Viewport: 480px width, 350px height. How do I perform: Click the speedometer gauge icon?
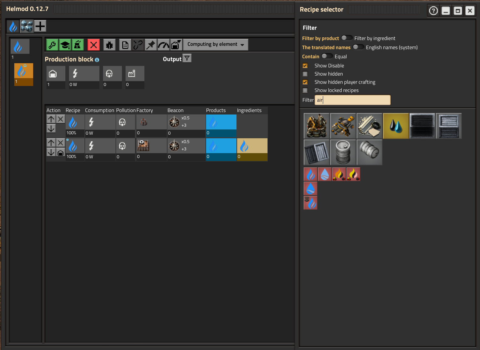coord(163,45)
